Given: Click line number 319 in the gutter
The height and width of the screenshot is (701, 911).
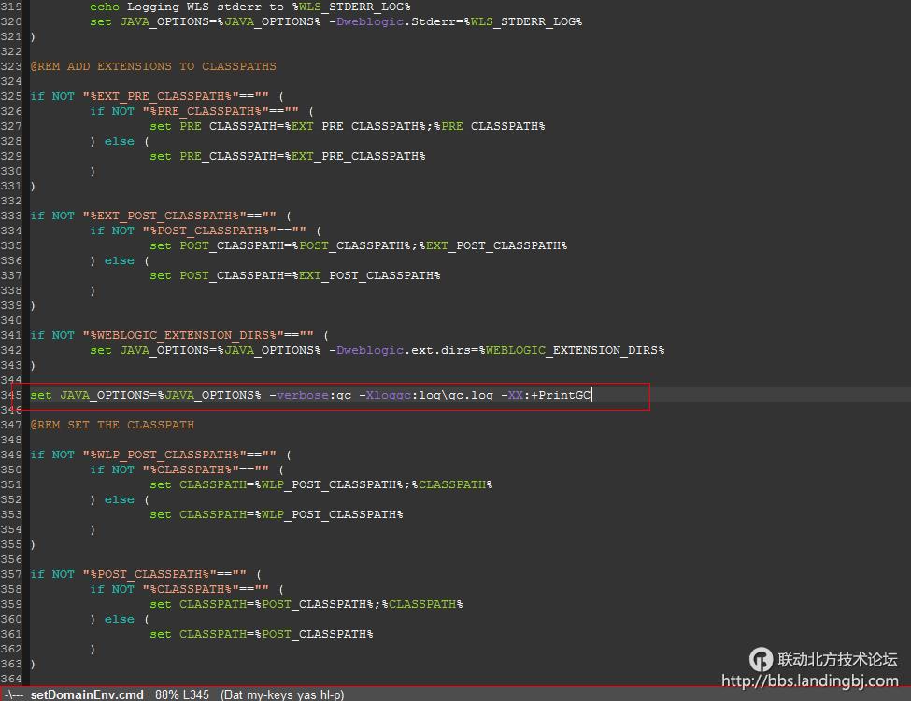Looking at the screenshot, I should [11, 7].
